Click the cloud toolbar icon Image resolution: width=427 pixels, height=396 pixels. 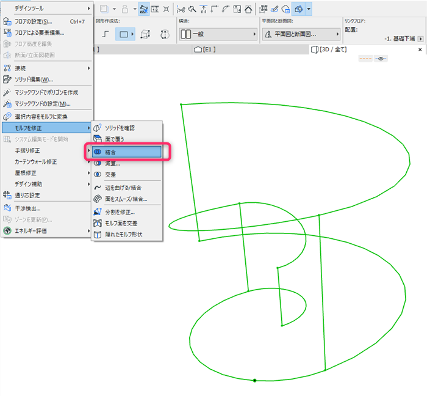click(x=285, y=9)
